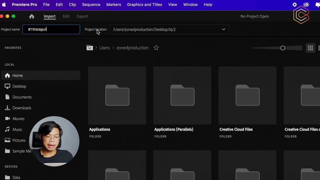This screenshot has height=180, width=320.
Task: Click the Creative Cloud menu bar icon
Action: click(306, 4)
